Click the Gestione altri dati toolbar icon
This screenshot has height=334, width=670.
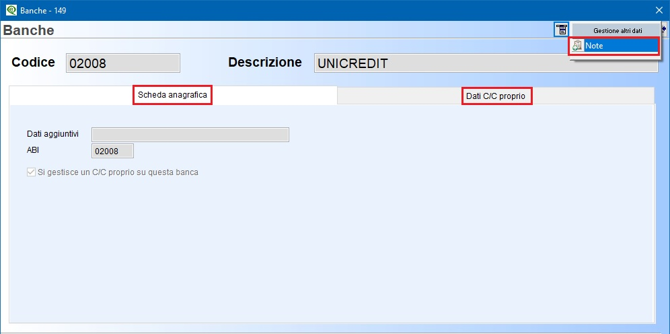click(x=561, y=30)
